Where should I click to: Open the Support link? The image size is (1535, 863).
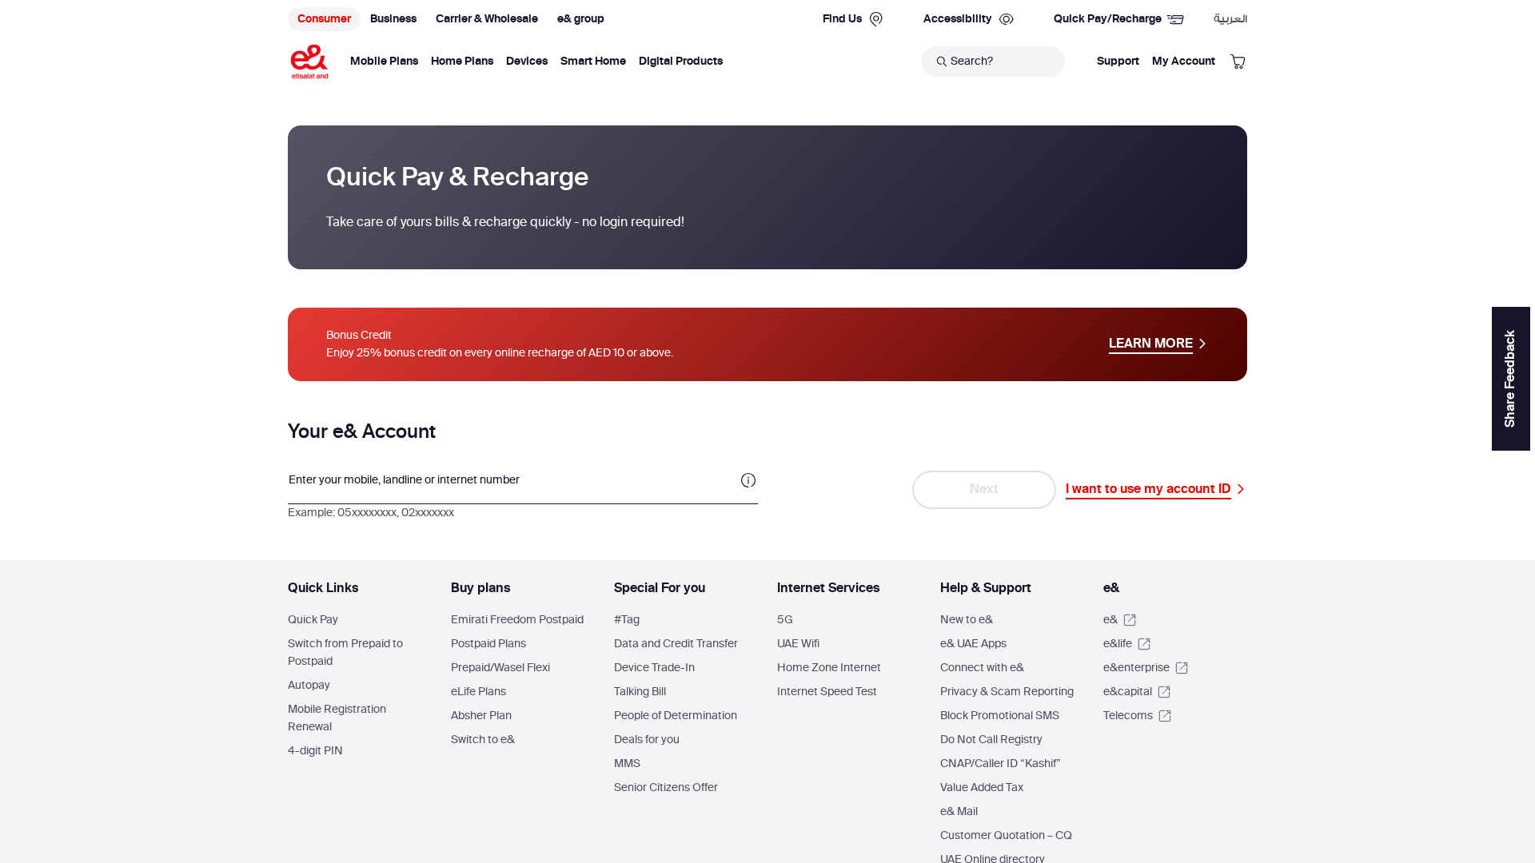click(x=1118, y=62)
